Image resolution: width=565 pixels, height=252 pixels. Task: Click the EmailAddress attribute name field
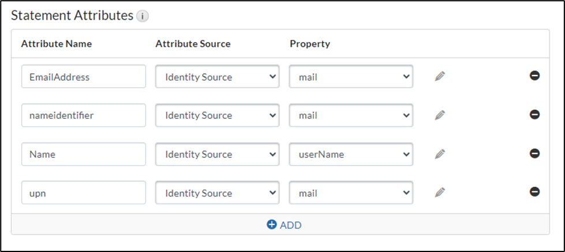(x=83, y=76)
